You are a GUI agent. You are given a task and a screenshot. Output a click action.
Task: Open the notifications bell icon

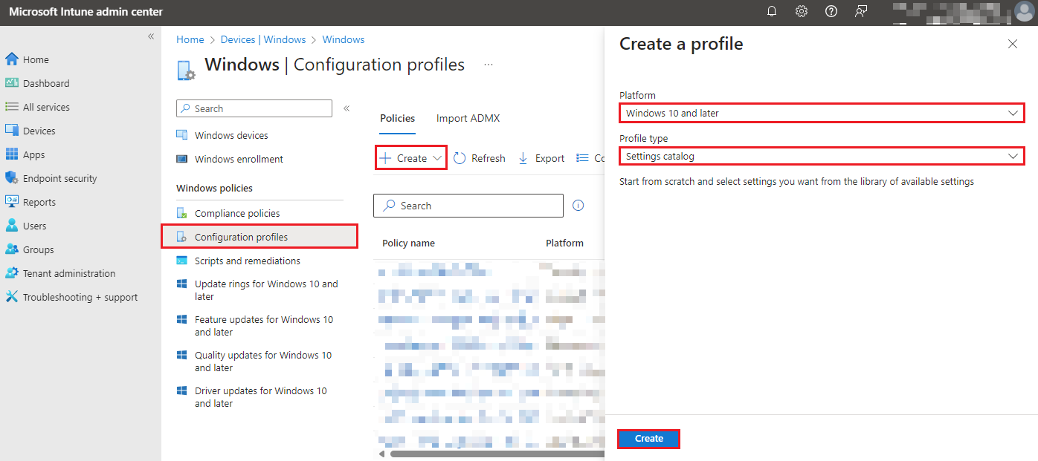tap(771, 11)
